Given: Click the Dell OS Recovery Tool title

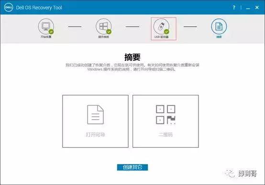Looking at the screenshot, I should [x=39, y=8].
